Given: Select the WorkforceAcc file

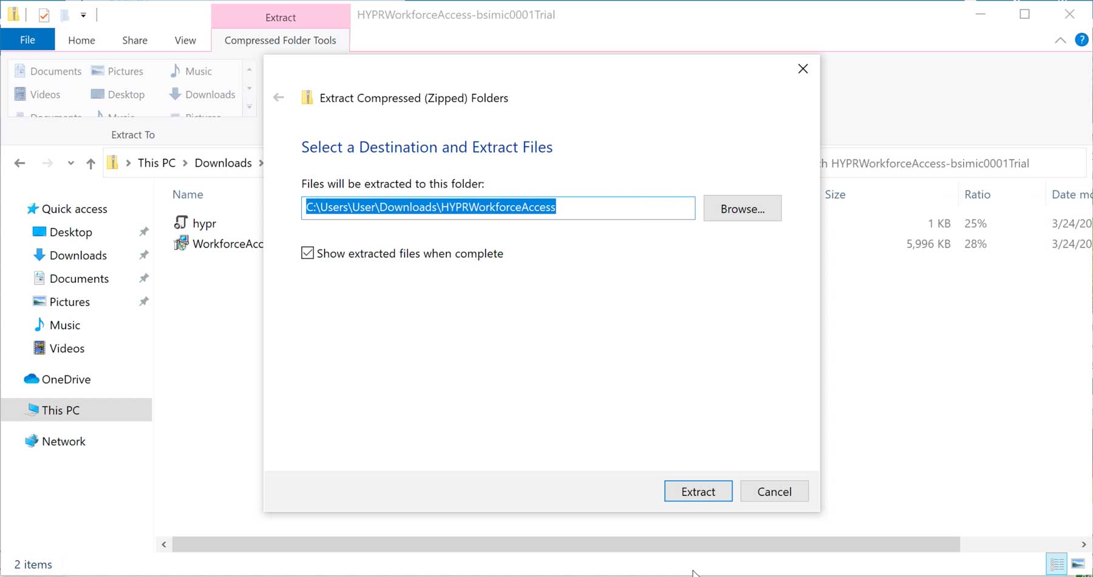Looking at the screenshot, I should click(219, 244).
